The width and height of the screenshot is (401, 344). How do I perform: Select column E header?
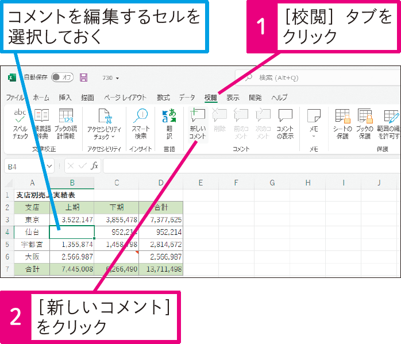click(200, 183)
